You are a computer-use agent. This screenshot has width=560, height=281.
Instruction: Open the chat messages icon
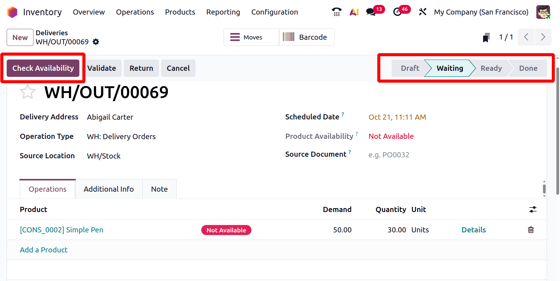tap(371, 12)
